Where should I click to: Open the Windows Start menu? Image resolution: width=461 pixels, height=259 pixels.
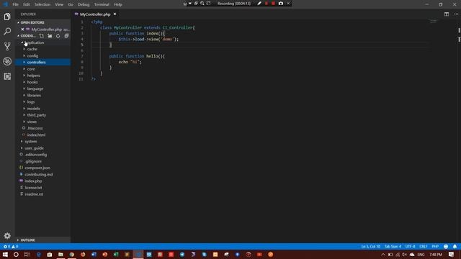click(5, 255)
